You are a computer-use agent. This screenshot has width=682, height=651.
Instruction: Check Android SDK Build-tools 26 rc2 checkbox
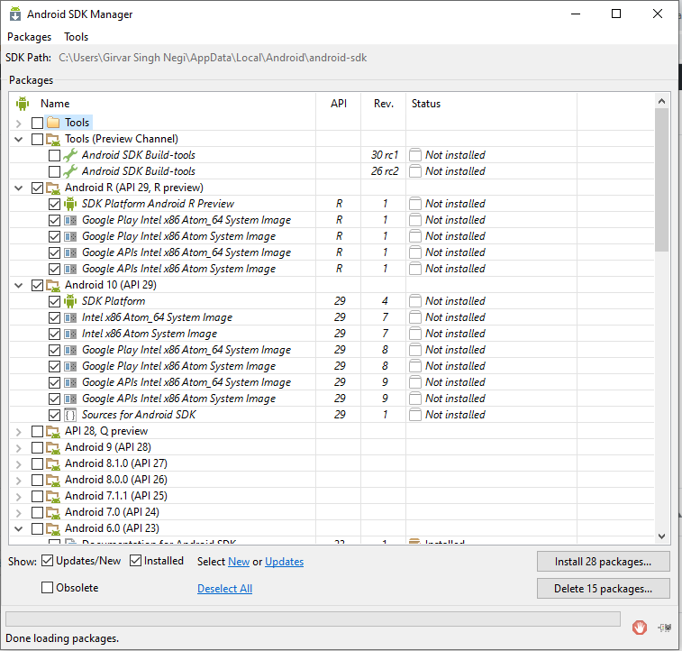[54, 171]
